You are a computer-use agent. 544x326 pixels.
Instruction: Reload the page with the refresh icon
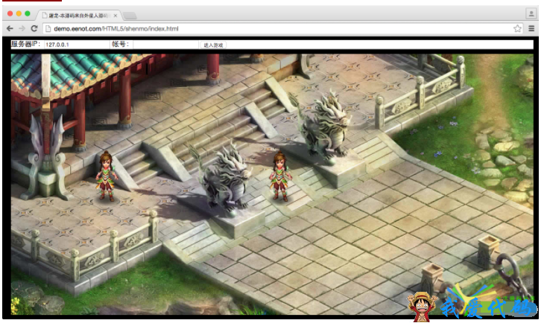click(34, 28)
